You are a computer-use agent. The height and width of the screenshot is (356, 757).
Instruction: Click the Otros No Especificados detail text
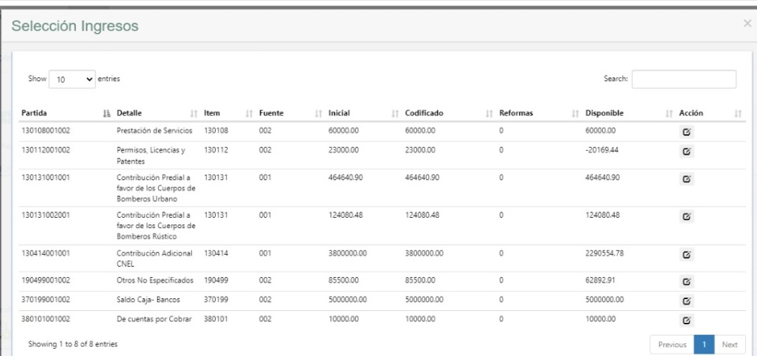[155, 280]
